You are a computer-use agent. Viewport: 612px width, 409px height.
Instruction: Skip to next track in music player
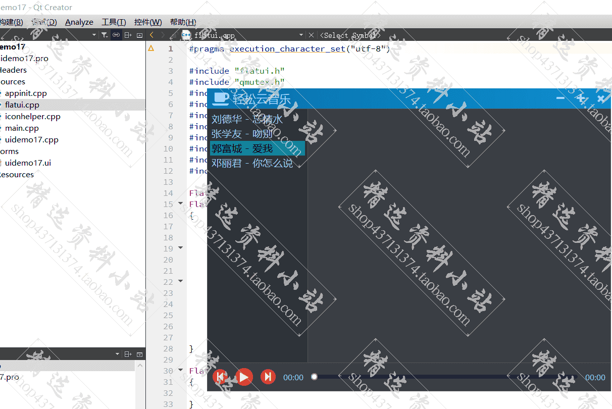[268, 377]
